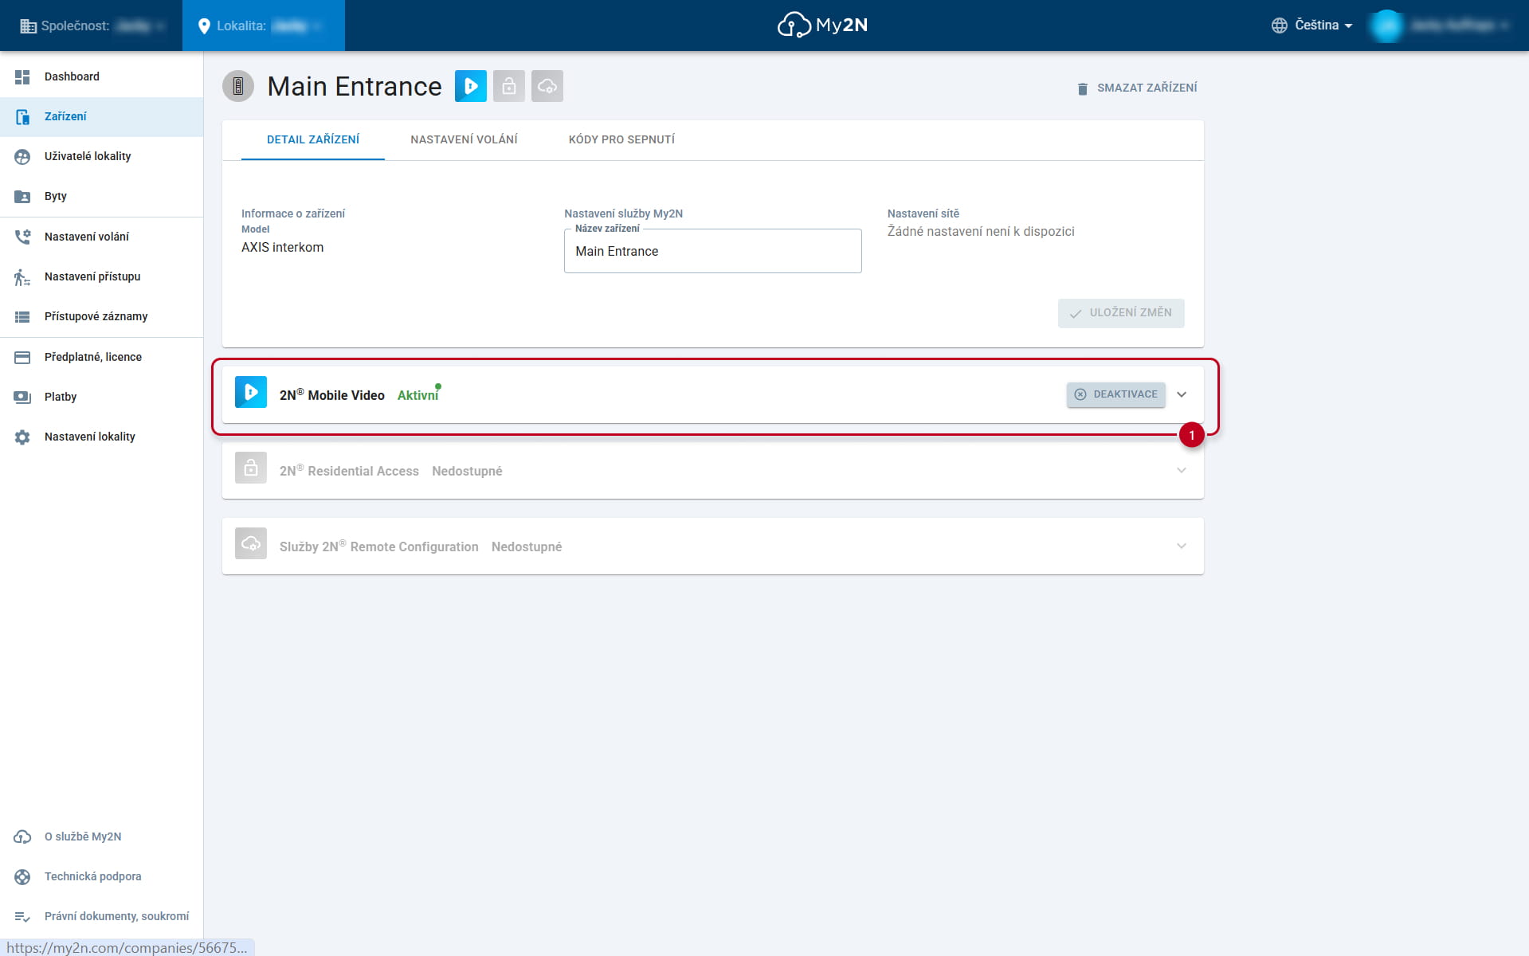This screenshot has height=956, width=1529.
Task: Click the Přístupové záznamy list icon
Action: [22, 316]
